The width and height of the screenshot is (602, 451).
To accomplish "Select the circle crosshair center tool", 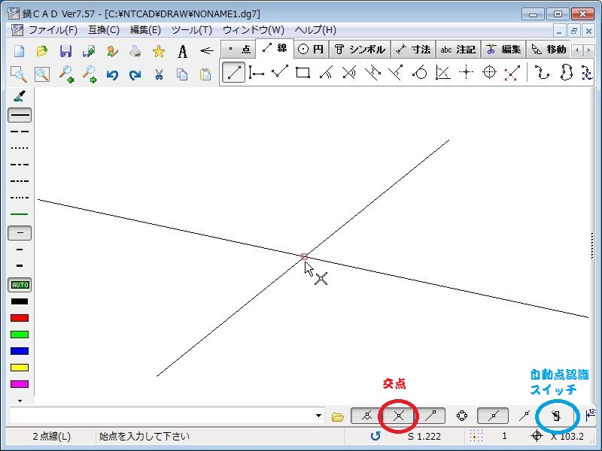I will (490, 72).
